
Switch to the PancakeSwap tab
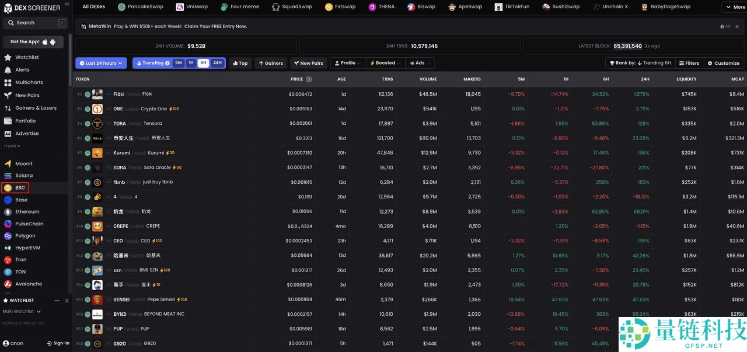point(140,6)
